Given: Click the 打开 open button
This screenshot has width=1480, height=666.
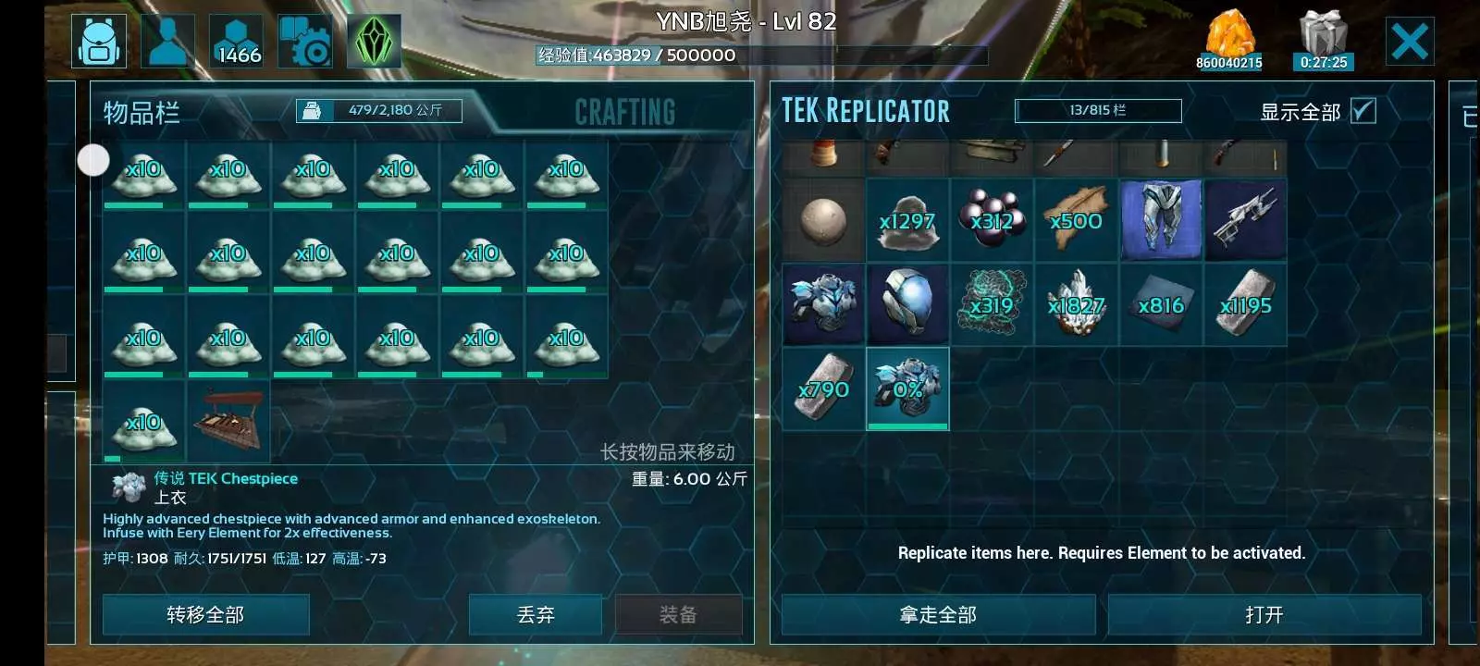Looking at the screenshot, I should point(1264,615).
